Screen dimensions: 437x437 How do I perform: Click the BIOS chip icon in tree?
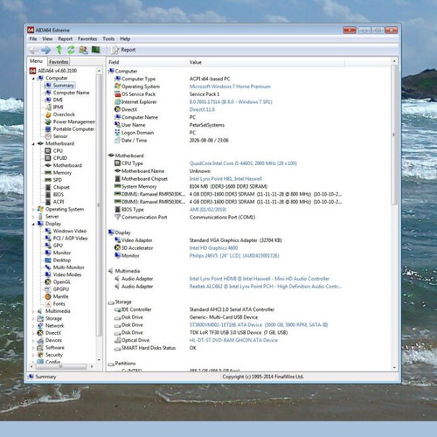pos(48,194)
